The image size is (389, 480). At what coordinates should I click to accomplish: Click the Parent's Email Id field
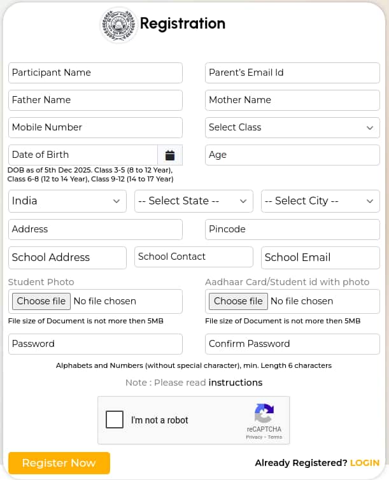click(292, 73)
